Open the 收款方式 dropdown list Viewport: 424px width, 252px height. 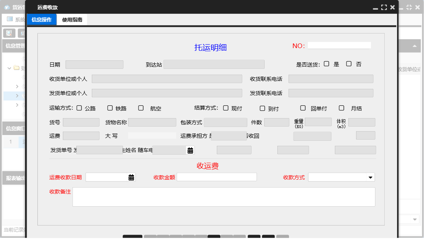pyautogui.click(x=370, y=177)
